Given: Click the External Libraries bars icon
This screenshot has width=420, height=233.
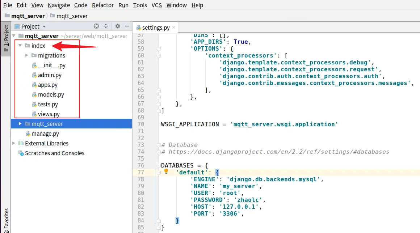Looking at the screenshot, I should [21, 143].
